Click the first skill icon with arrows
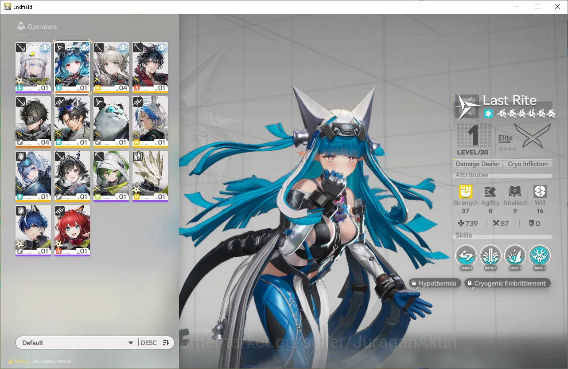568x369 pixels. coord(466,256)
